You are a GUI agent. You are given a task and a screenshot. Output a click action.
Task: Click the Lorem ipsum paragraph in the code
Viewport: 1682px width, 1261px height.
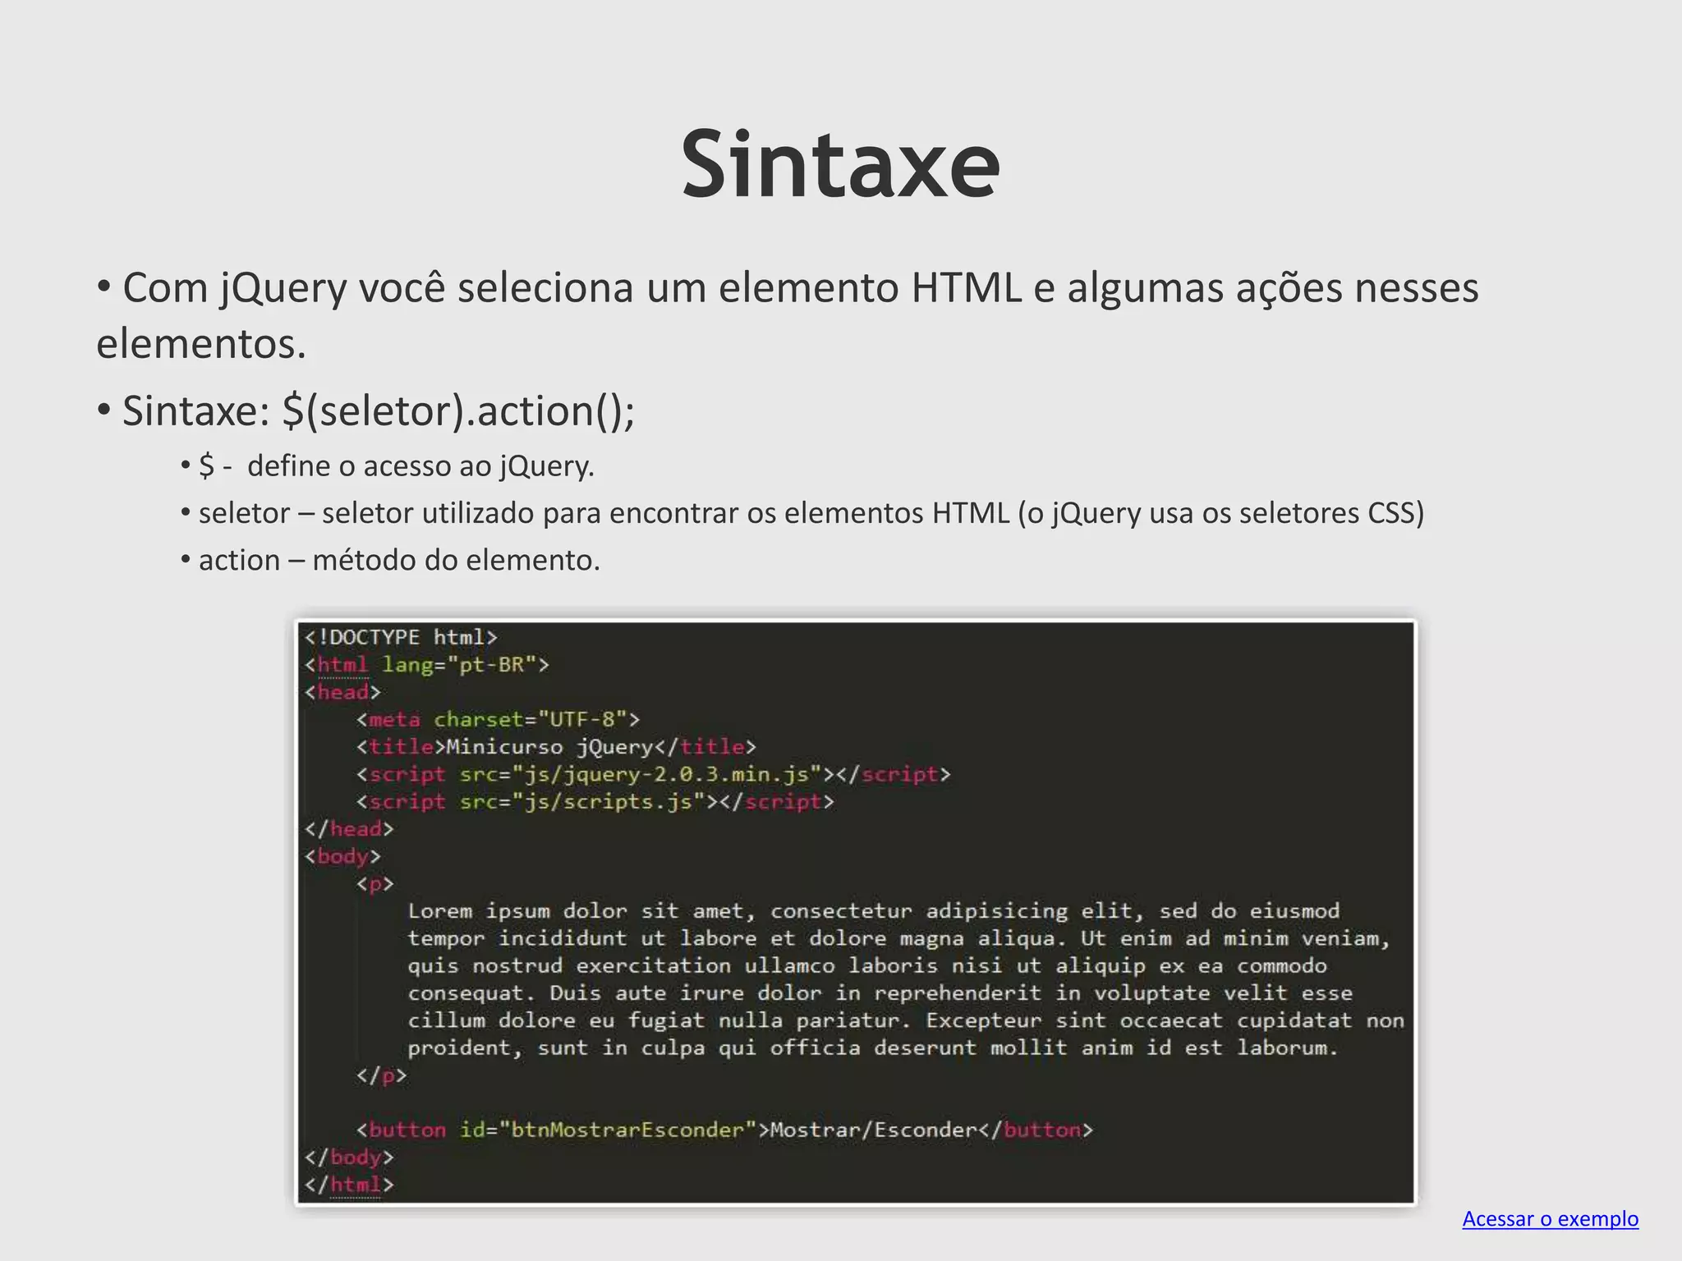coord(906,979)
